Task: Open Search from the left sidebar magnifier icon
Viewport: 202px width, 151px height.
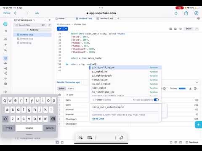Action: 5,50
